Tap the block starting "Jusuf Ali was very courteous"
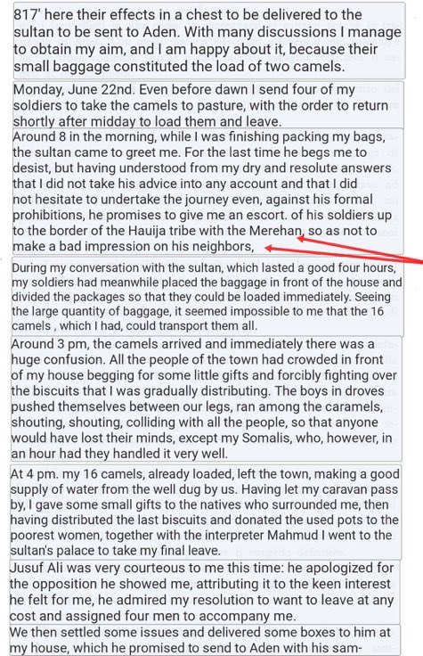This screenshot has height=656, width=423. [205, 593]
